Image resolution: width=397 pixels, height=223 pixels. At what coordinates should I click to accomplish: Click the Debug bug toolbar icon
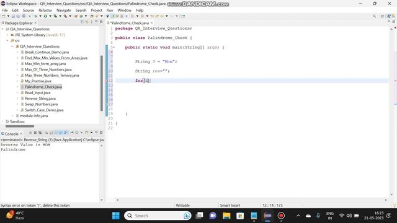click(x=35, y=16)
